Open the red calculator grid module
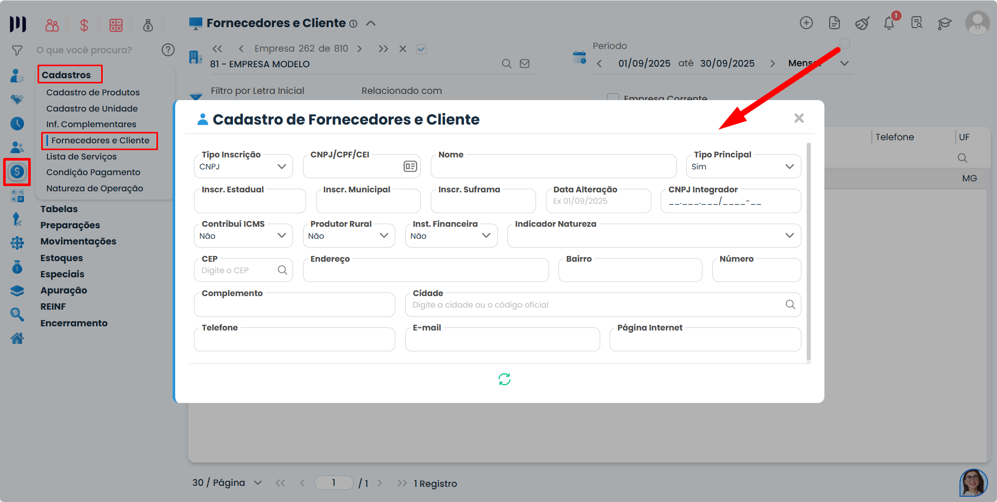Viewport: 997px width, 502px height. (116, 25)
